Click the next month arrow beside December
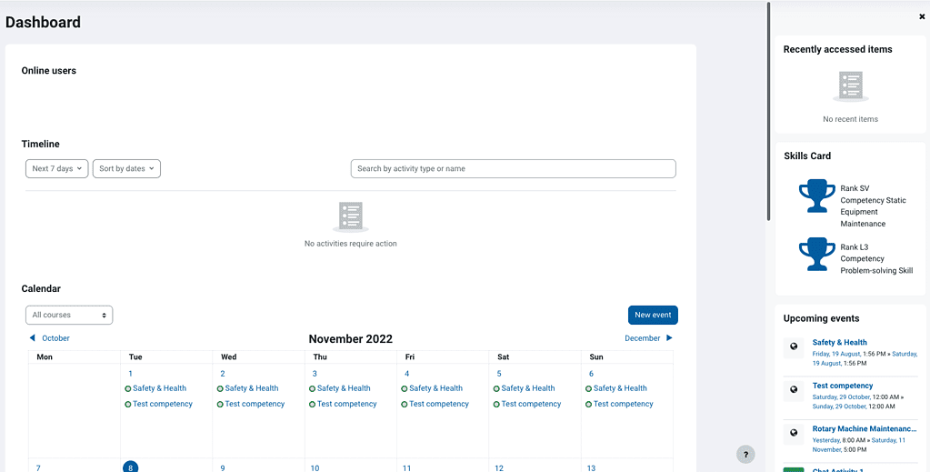 669,337
